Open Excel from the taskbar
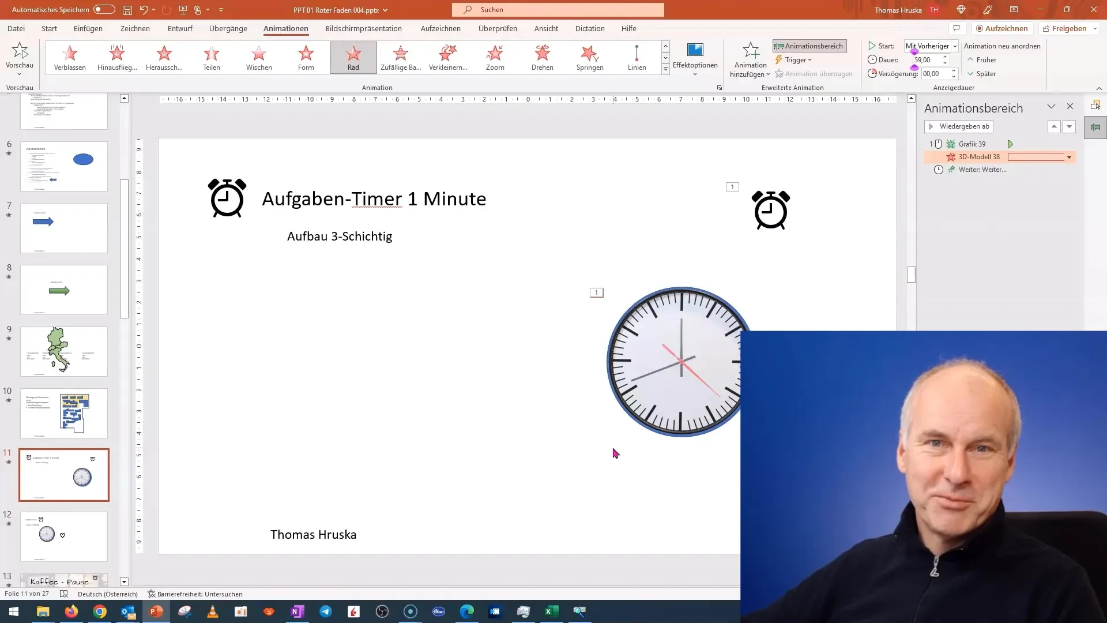This screenshot has width=1107, height=623. coord(551,611)
